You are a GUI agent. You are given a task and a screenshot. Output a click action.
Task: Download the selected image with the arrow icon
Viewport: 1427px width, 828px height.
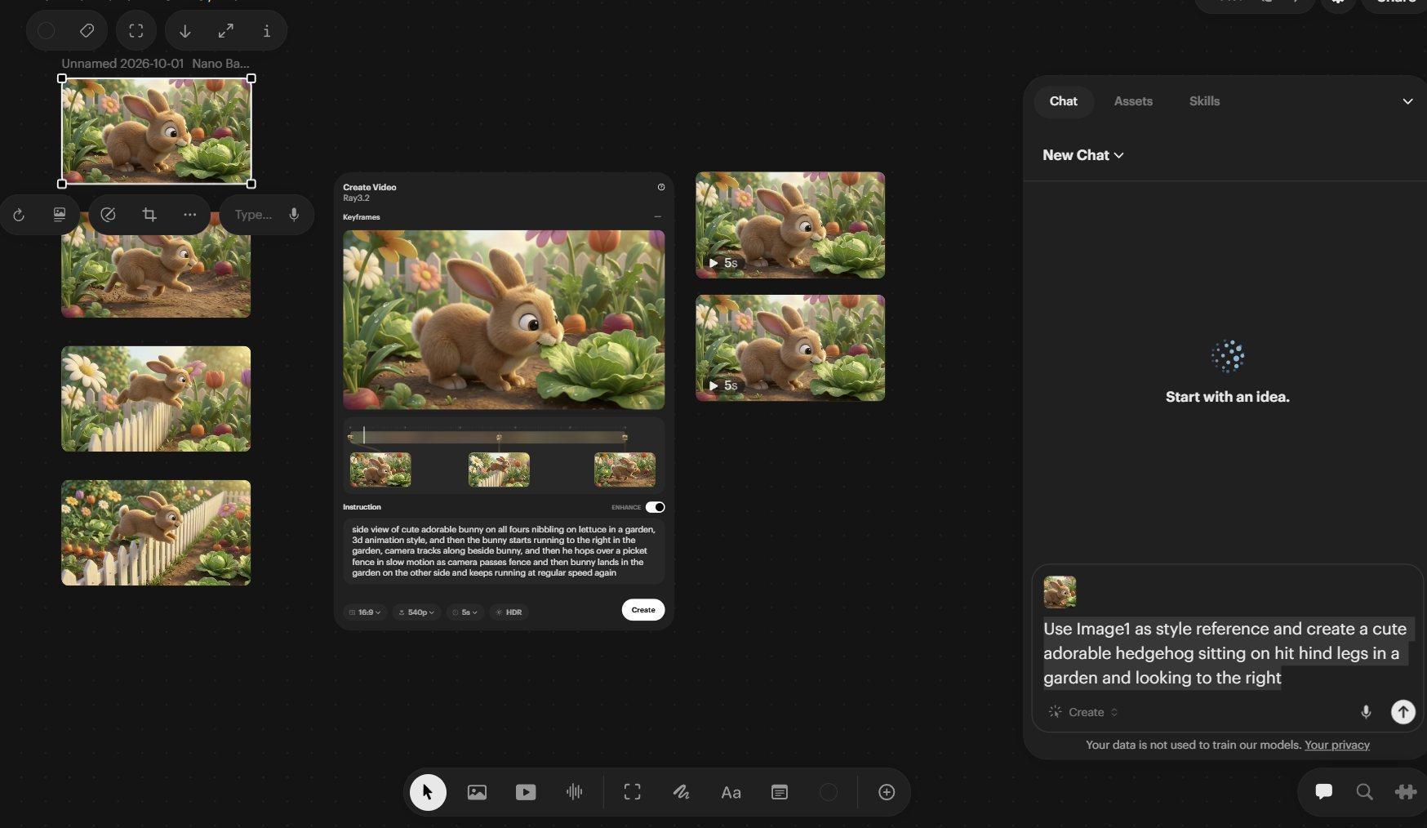coord(185,31)
